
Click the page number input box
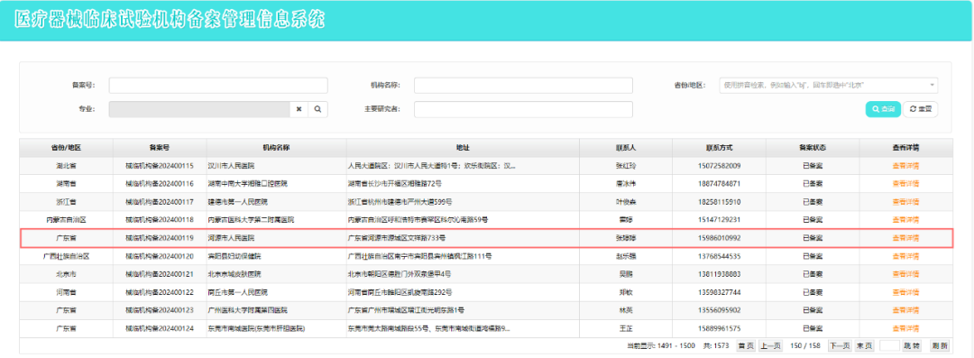(x=889, y=345)
